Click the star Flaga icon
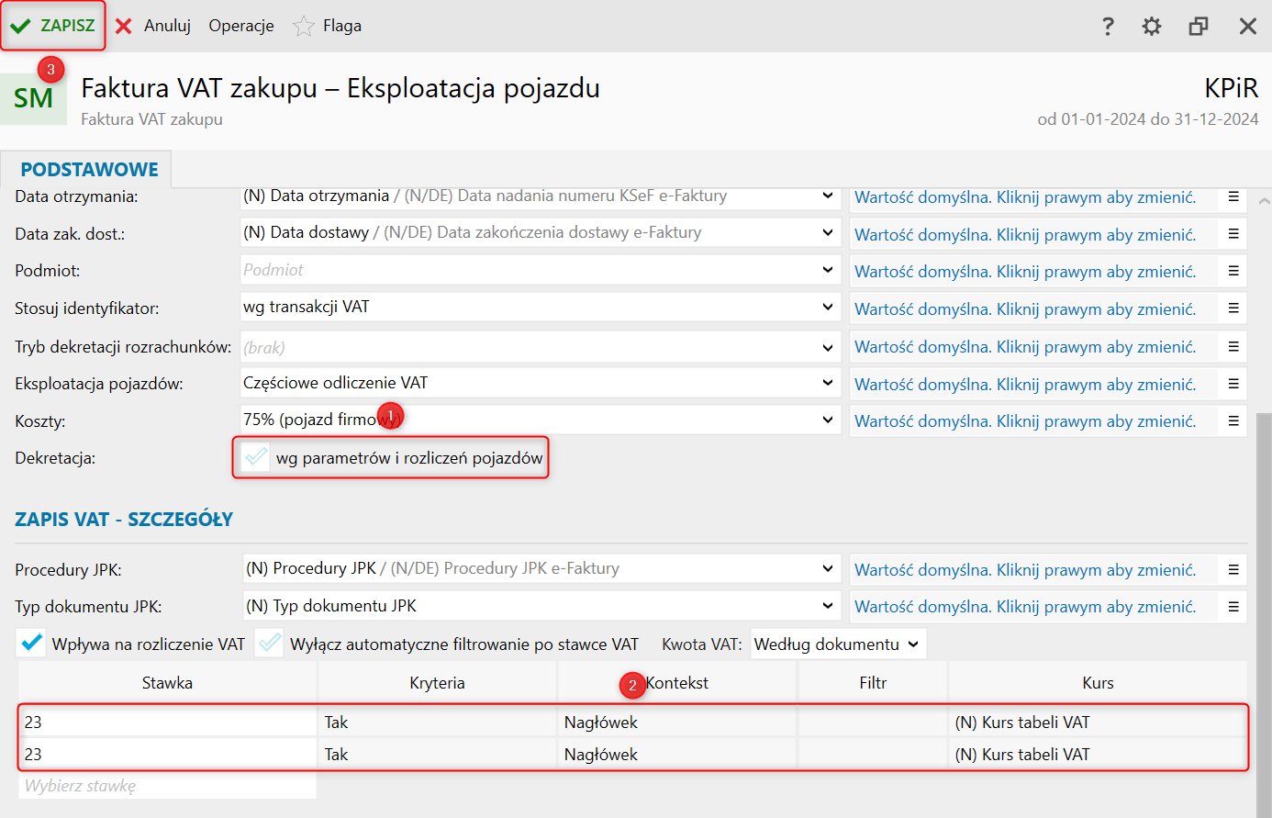Image resolution: width=1272 pixels, height=818 pixels. coord(303,27)
